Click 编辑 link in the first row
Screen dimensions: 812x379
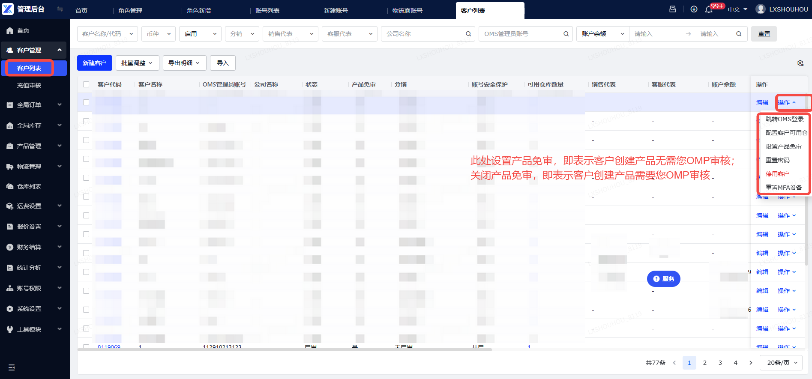coord(762,102)
